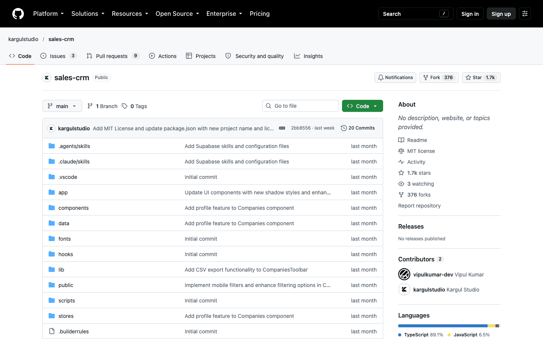
Task: Switch to the Insights tab
Action: (x=308, y=56)
